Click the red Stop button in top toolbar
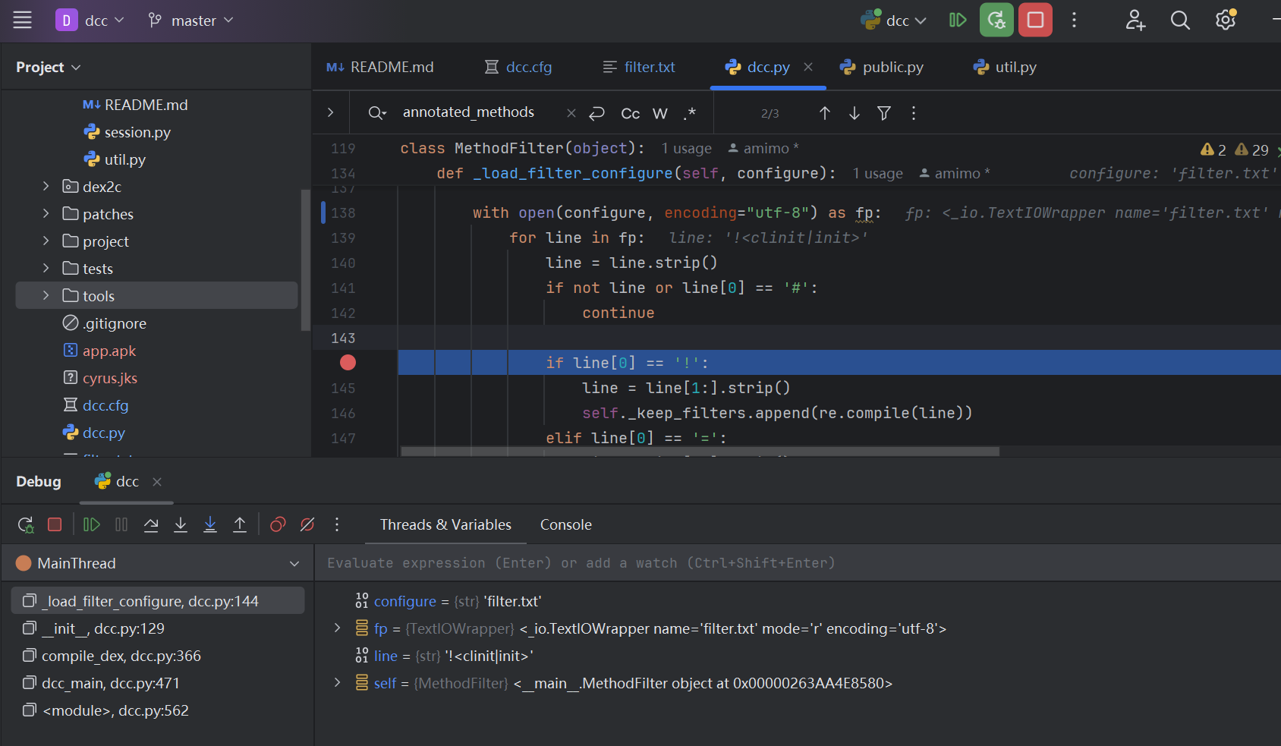This screenshot has width=1281, height=746. click(1035, 20)
